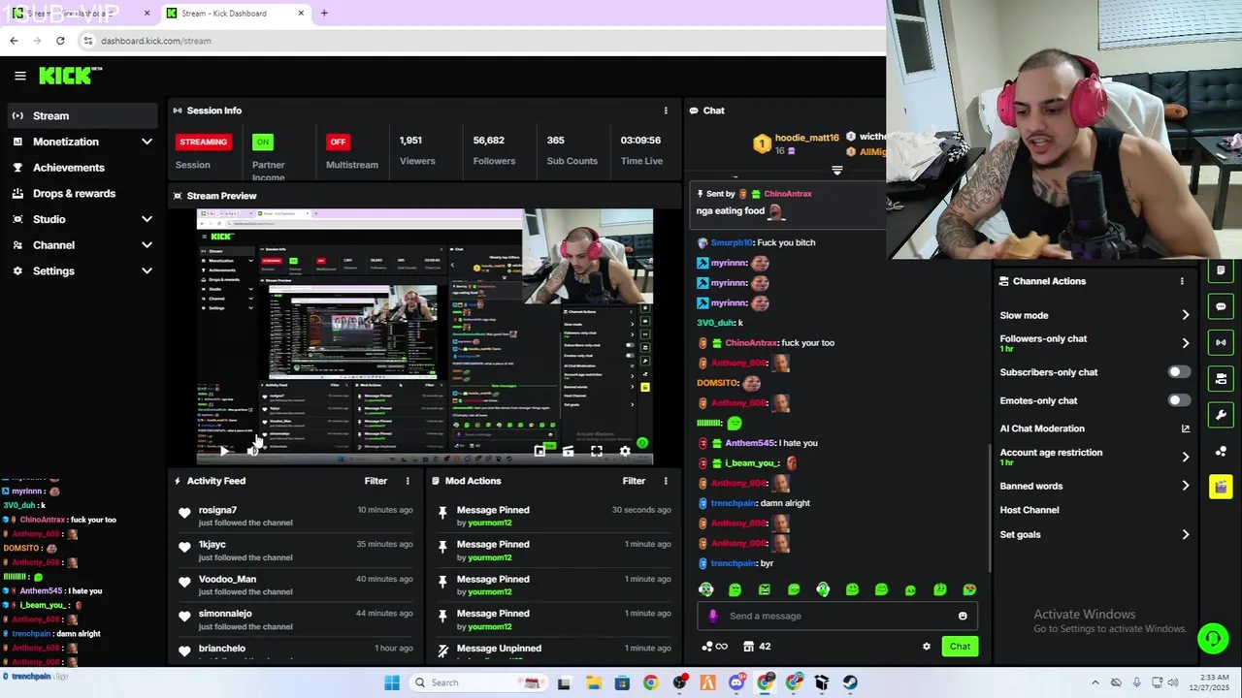The width and height of the screenshot is (1242, 698).
Task: Click the three-dots cluster icon in right sidebar
Action: [1221, 451]
